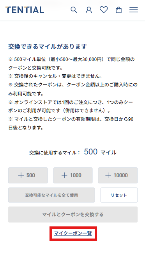Open the shopping bag cart icon

tap(118, 10)
